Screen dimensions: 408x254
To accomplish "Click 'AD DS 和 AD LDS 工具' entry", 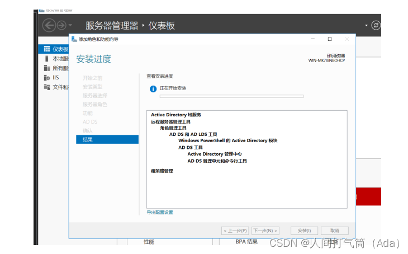I will coord(193,134).
